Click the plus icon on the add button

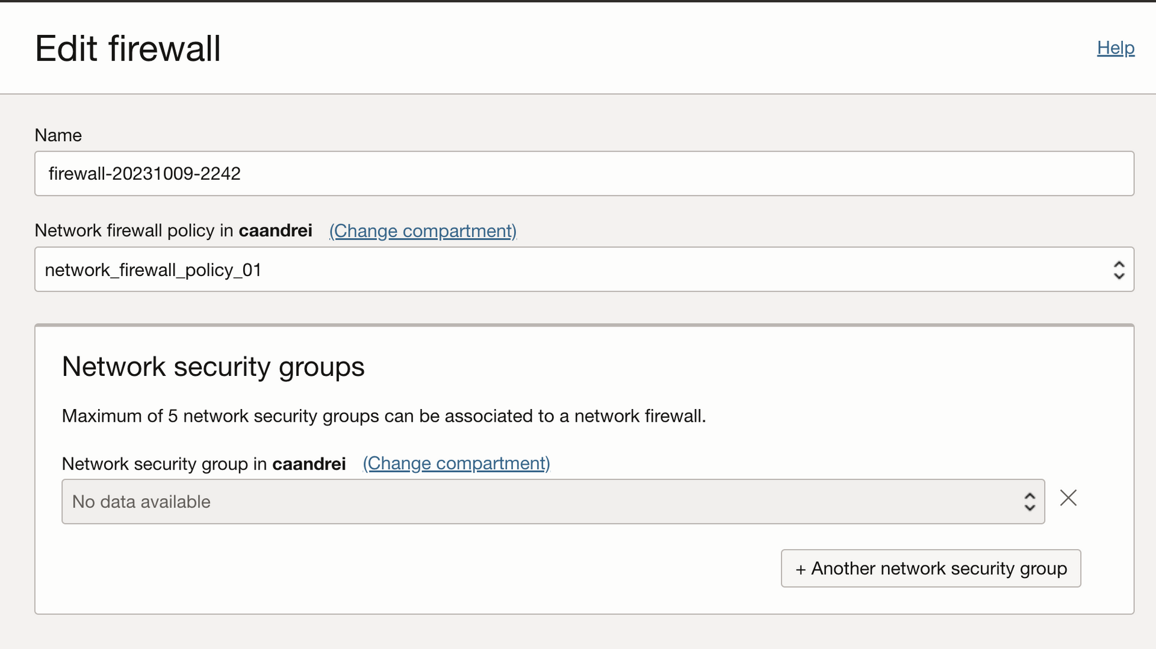click(x=800, y=570)
